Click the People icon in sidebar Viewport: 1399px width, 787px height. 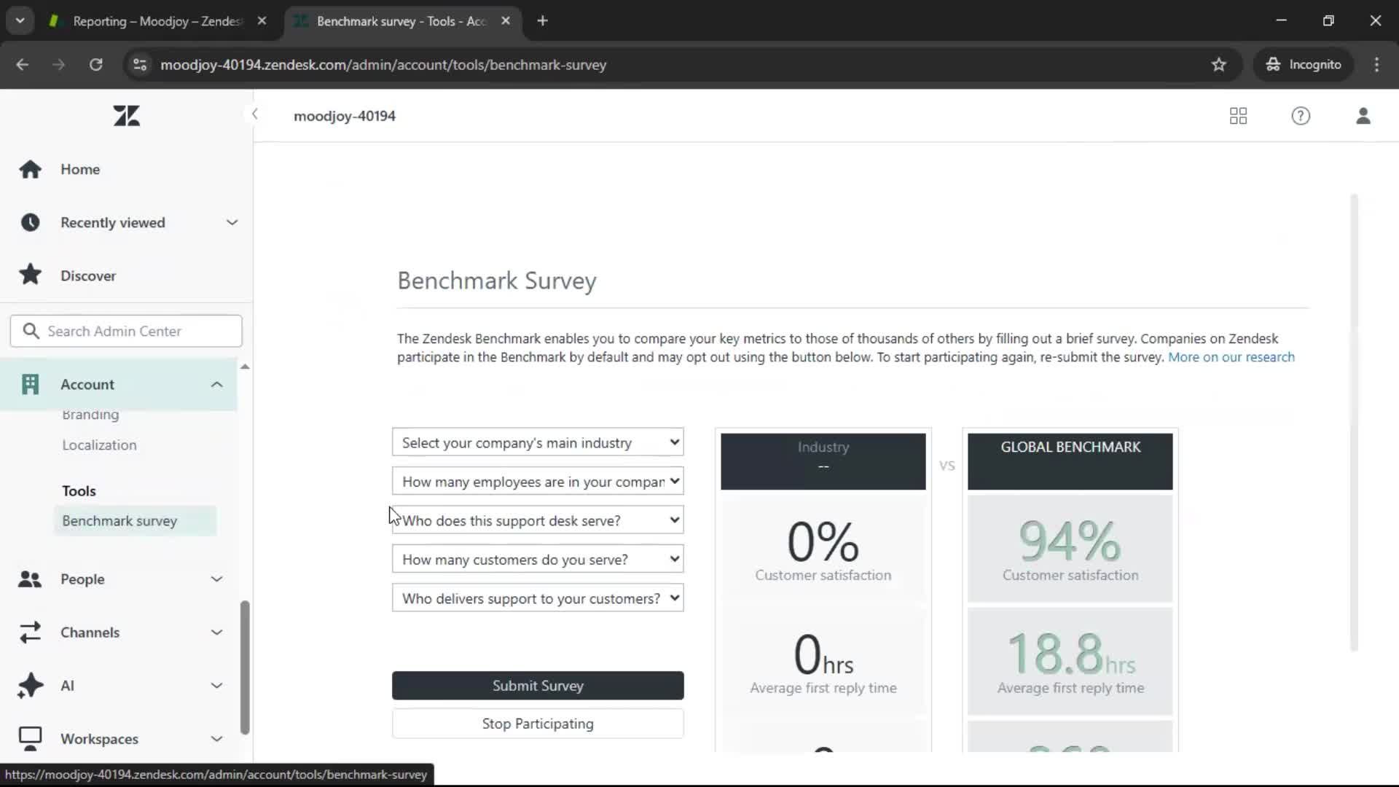[30, 579]
